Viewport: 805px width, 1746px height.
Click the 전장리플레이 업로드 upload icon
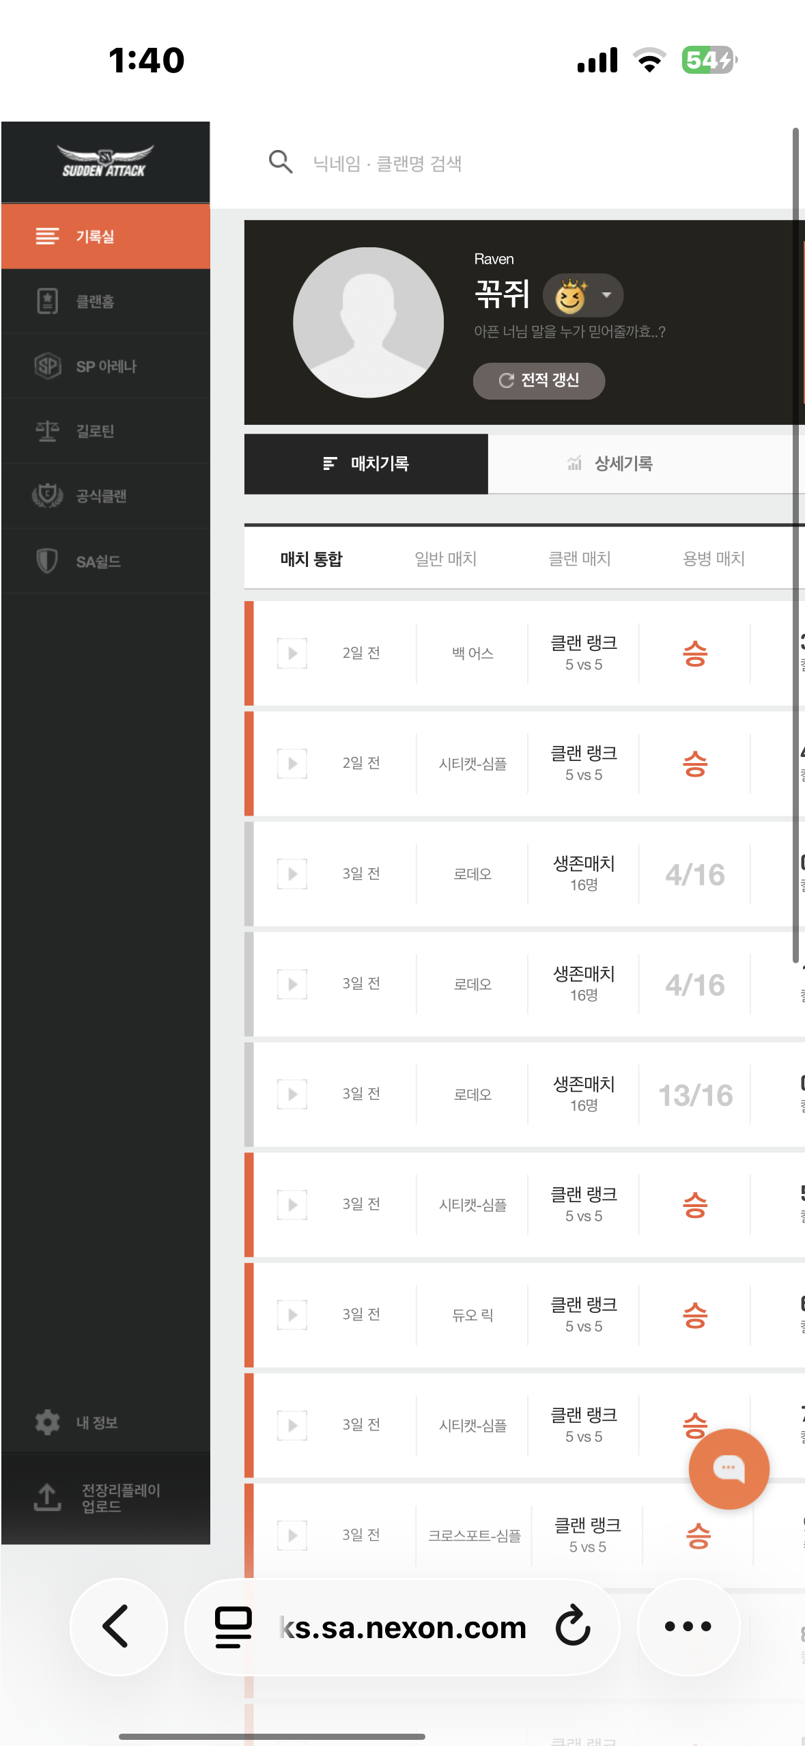coord(47,1497)
